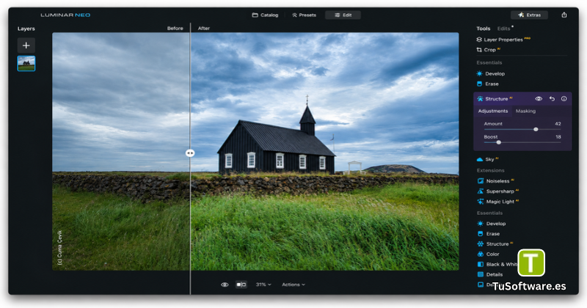Image resolution: width=587 pixels, height=308 pixels.
Task: Click the before/after divider handle
Action: point(190,153)
